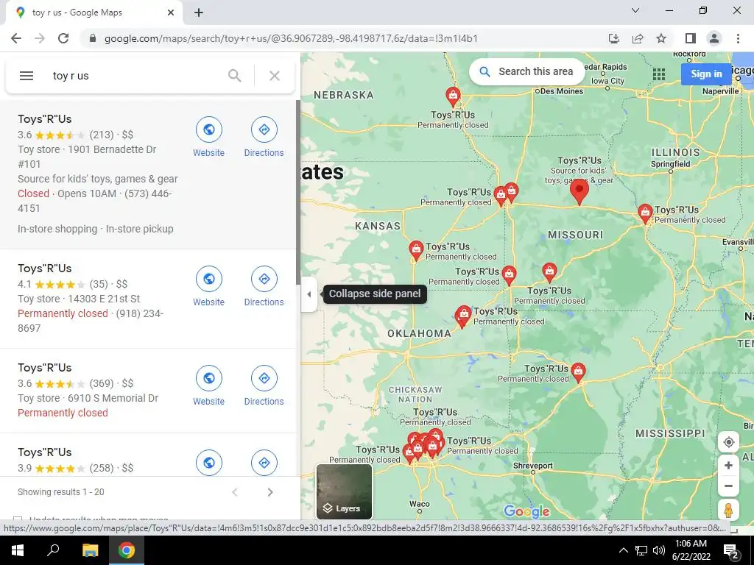Open Toys R Us result with 369 reviews
The image size is (754, 565).
click(x=45, y=368)
